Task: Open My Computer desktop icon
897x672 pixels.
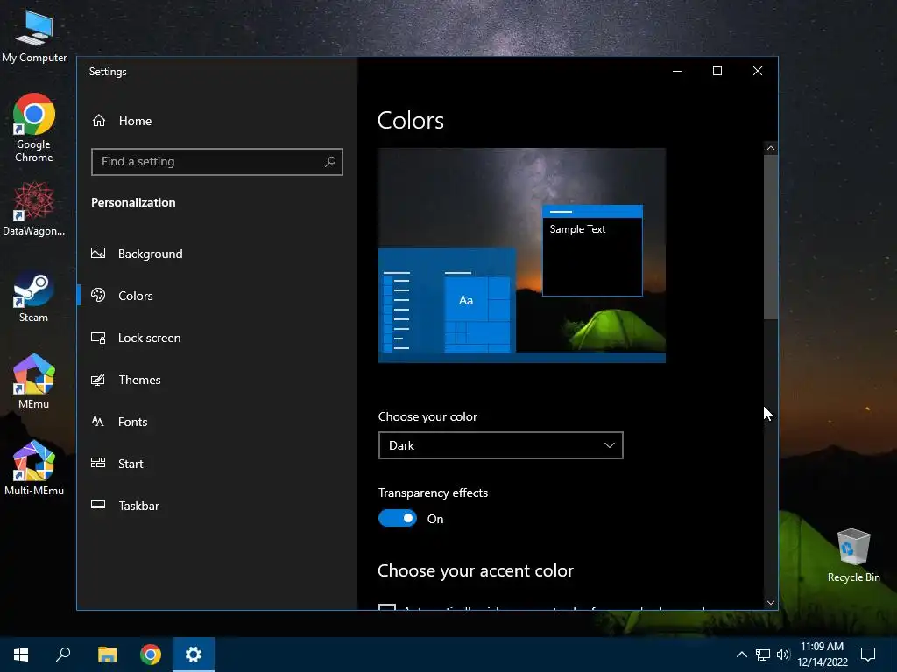Action: pos(34,35)
